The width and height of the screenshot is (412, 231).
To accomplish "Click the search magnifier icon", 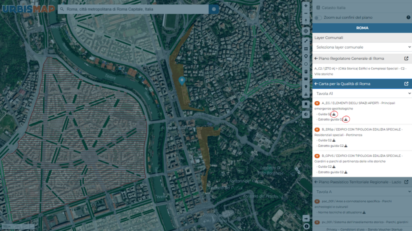I will pos(62,9).
